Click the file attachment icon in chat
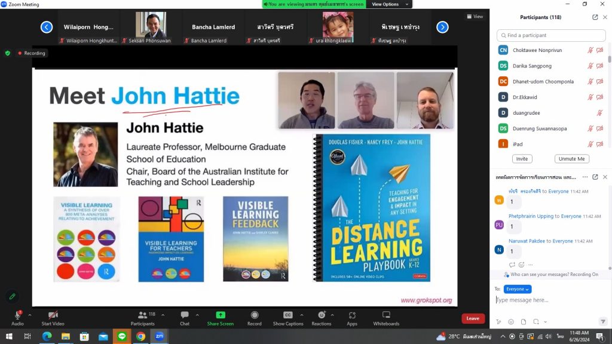This screenshot has width=612, height=344. click(524, 321)
